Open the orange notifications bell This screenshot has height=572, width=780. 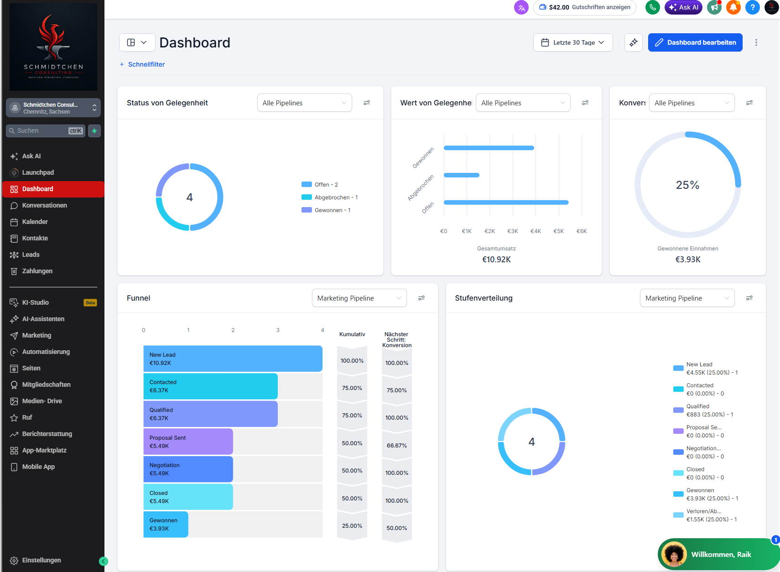[x=733, y=7]
